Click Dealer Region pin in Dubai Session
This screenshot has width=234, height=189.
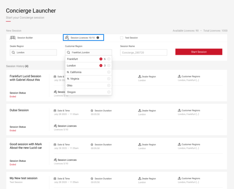pyautogui.click(x=140, y=111)
